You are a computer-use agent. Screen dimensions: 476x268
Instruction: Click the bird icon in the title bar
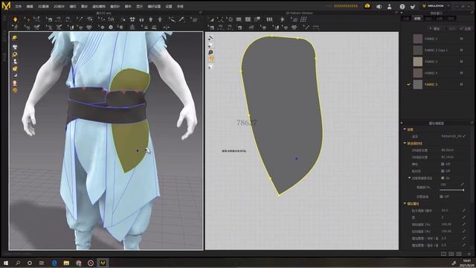click(413, 7)
